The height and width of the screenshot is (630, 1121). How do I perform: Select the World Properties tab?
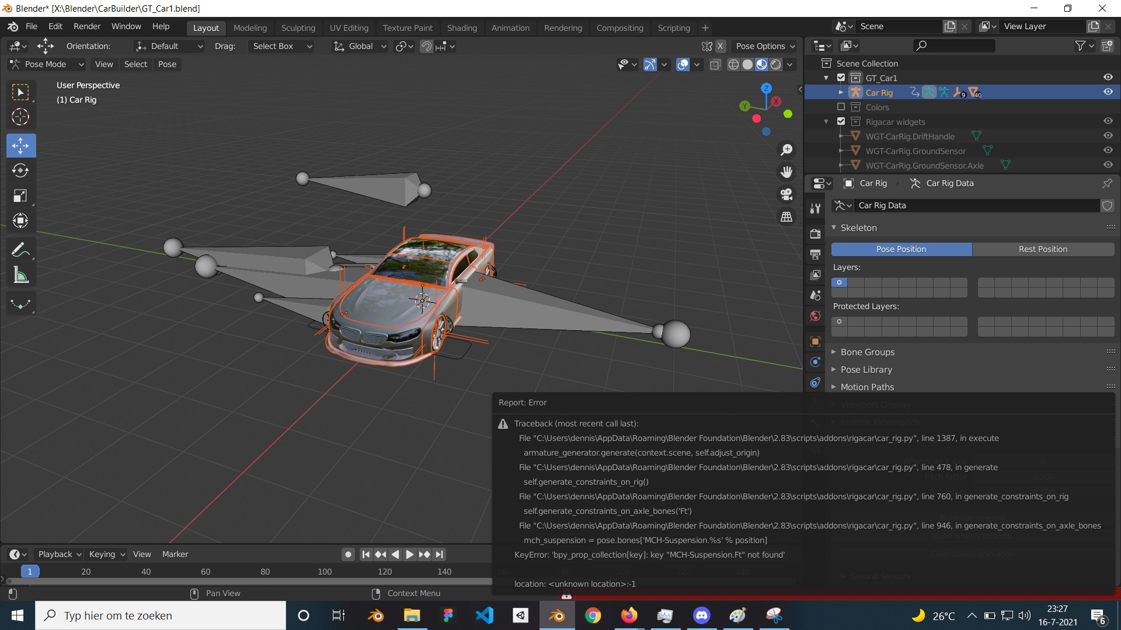(x=815, y=316)
